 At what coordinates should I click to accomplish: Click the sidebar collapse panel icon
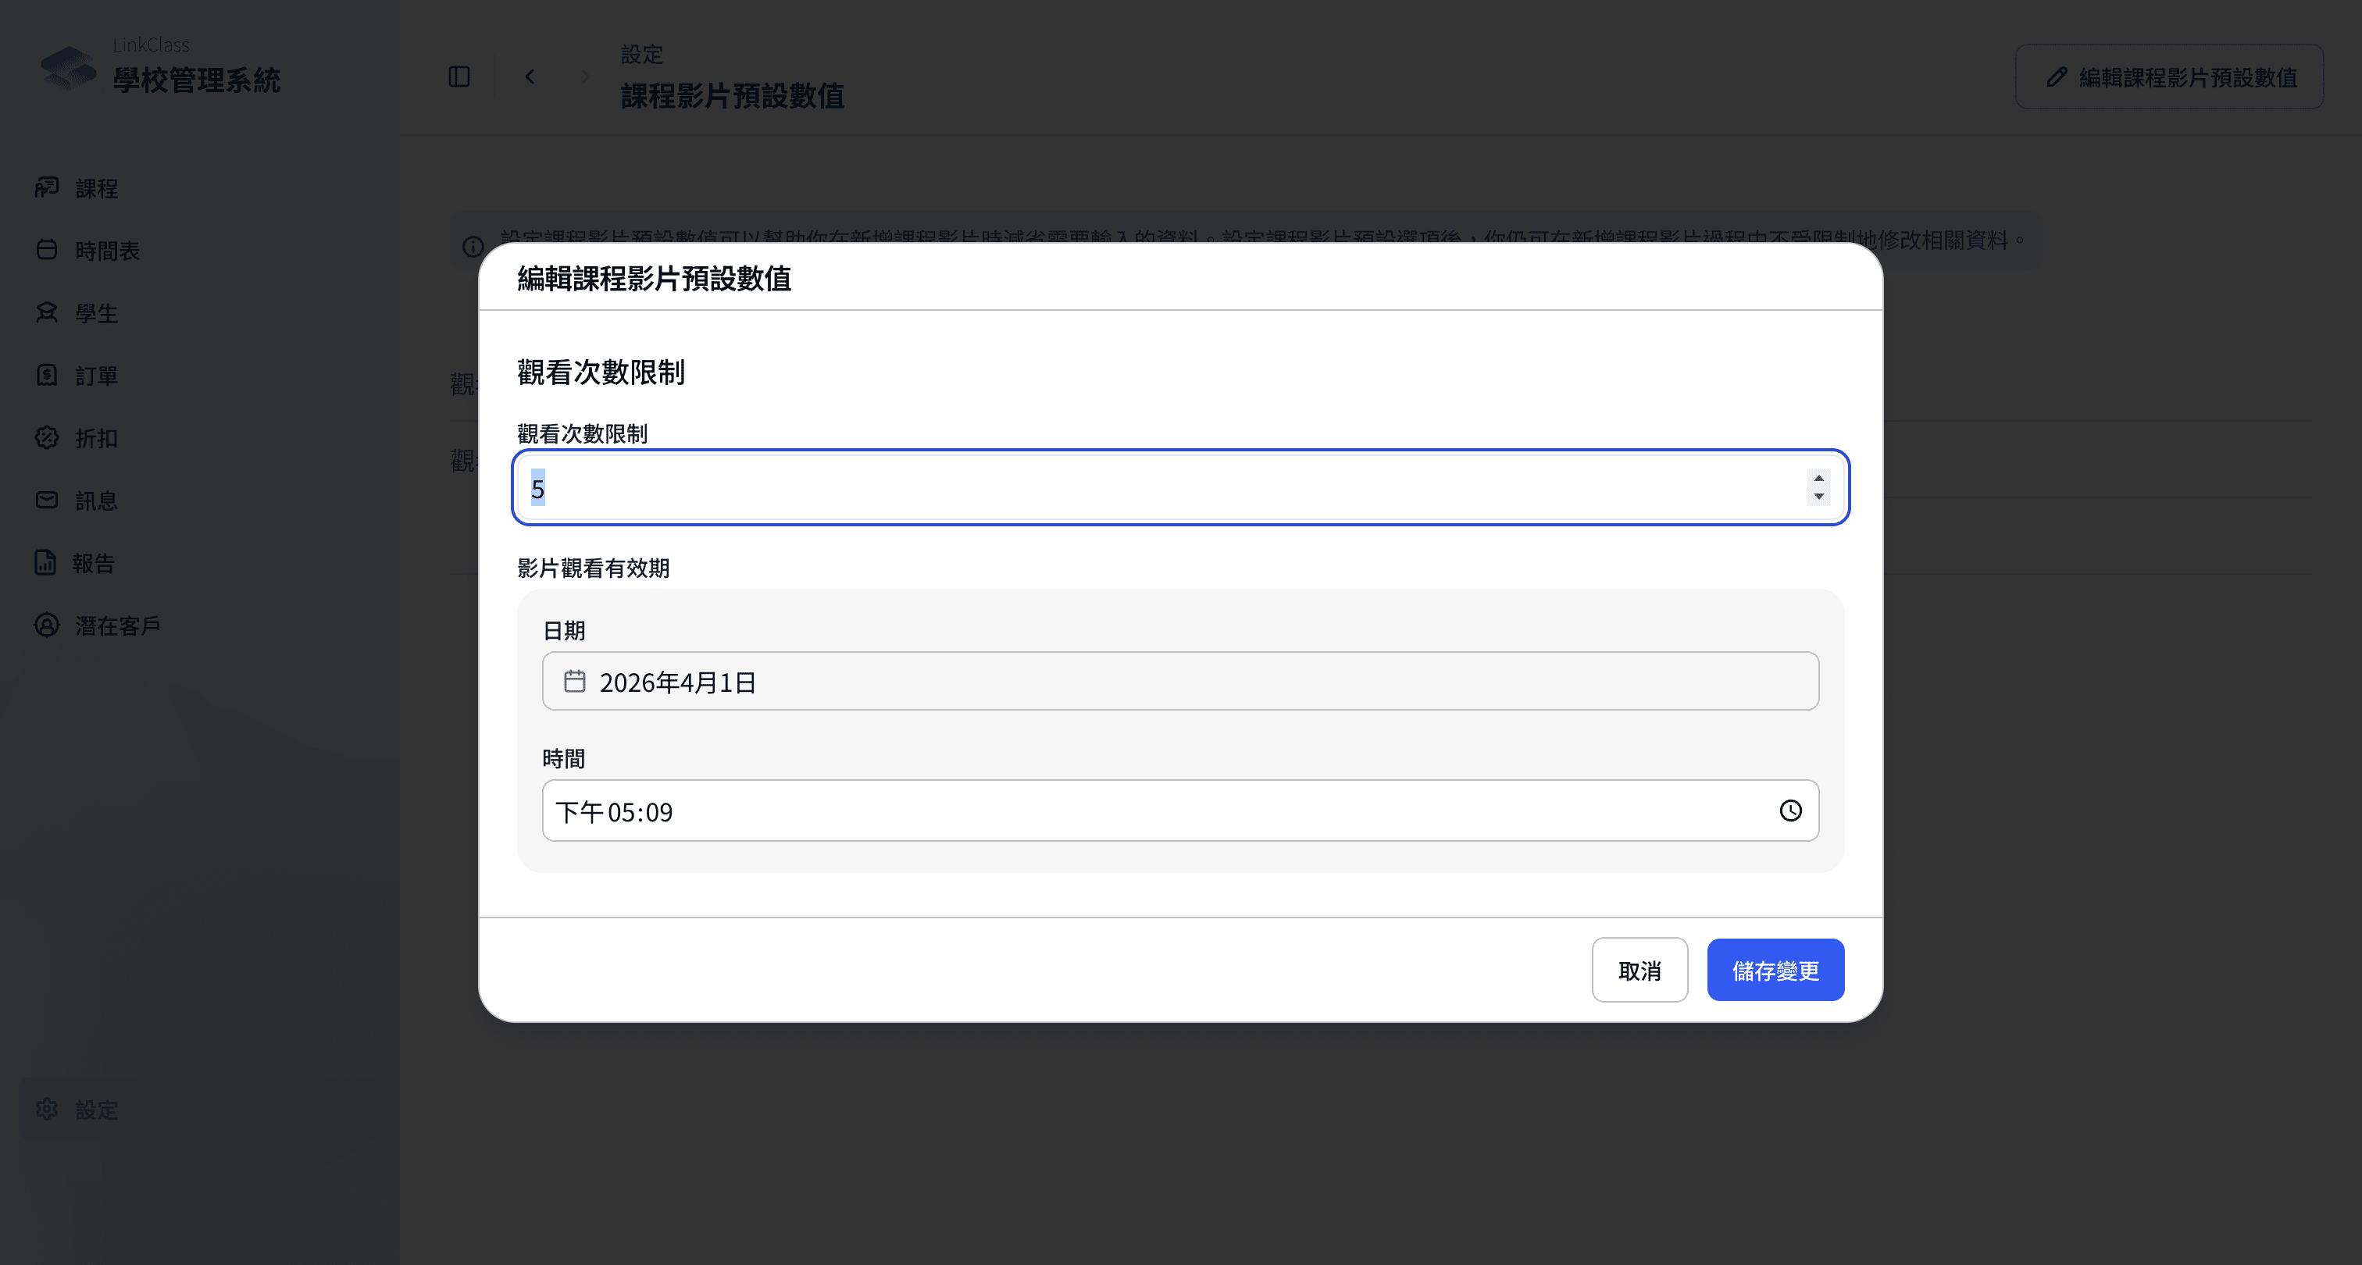459,77
